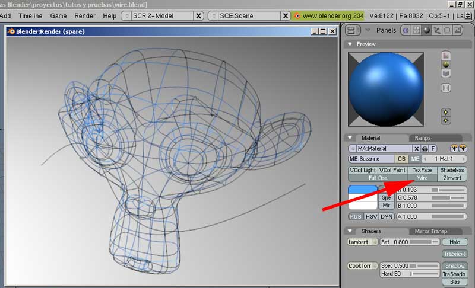This screenshot has width=475, height=288.
Task: Set preview type to flat plane
Action: (446, 56)
